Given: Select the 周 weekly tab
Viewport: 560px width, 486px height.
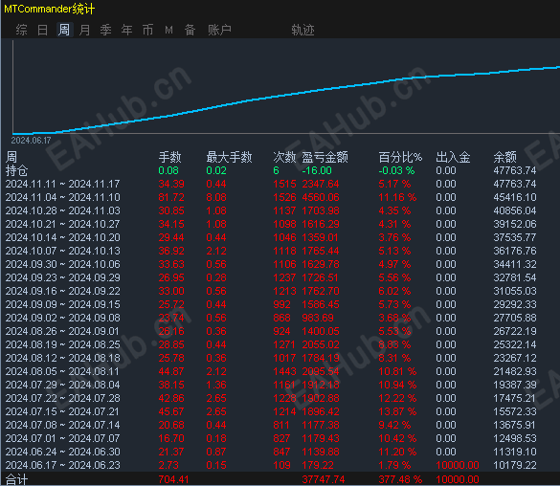Looking at the screenshot, I should click(64, 30).
